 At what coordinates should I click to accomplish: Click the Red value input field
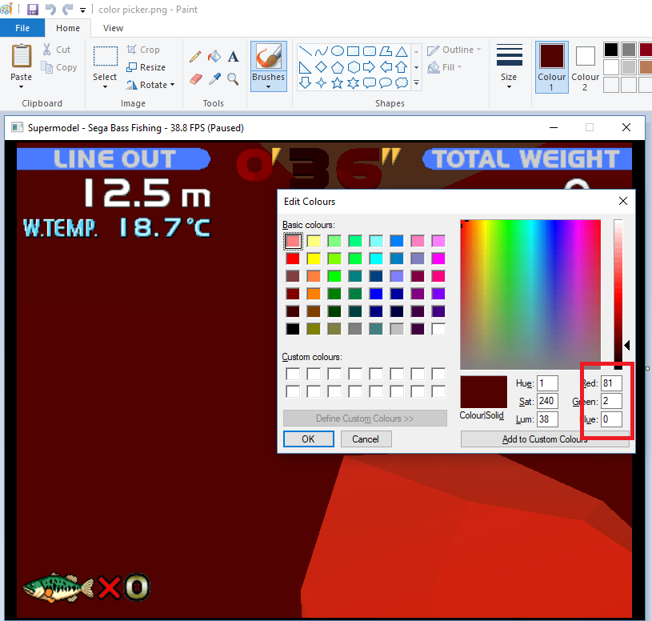611,383
